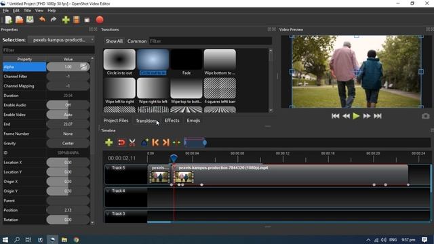Viewport: 434px width, 244px height.
Task: Click the Fast Forward playback button
Action: pyautogui.click(x=367, y=116)
